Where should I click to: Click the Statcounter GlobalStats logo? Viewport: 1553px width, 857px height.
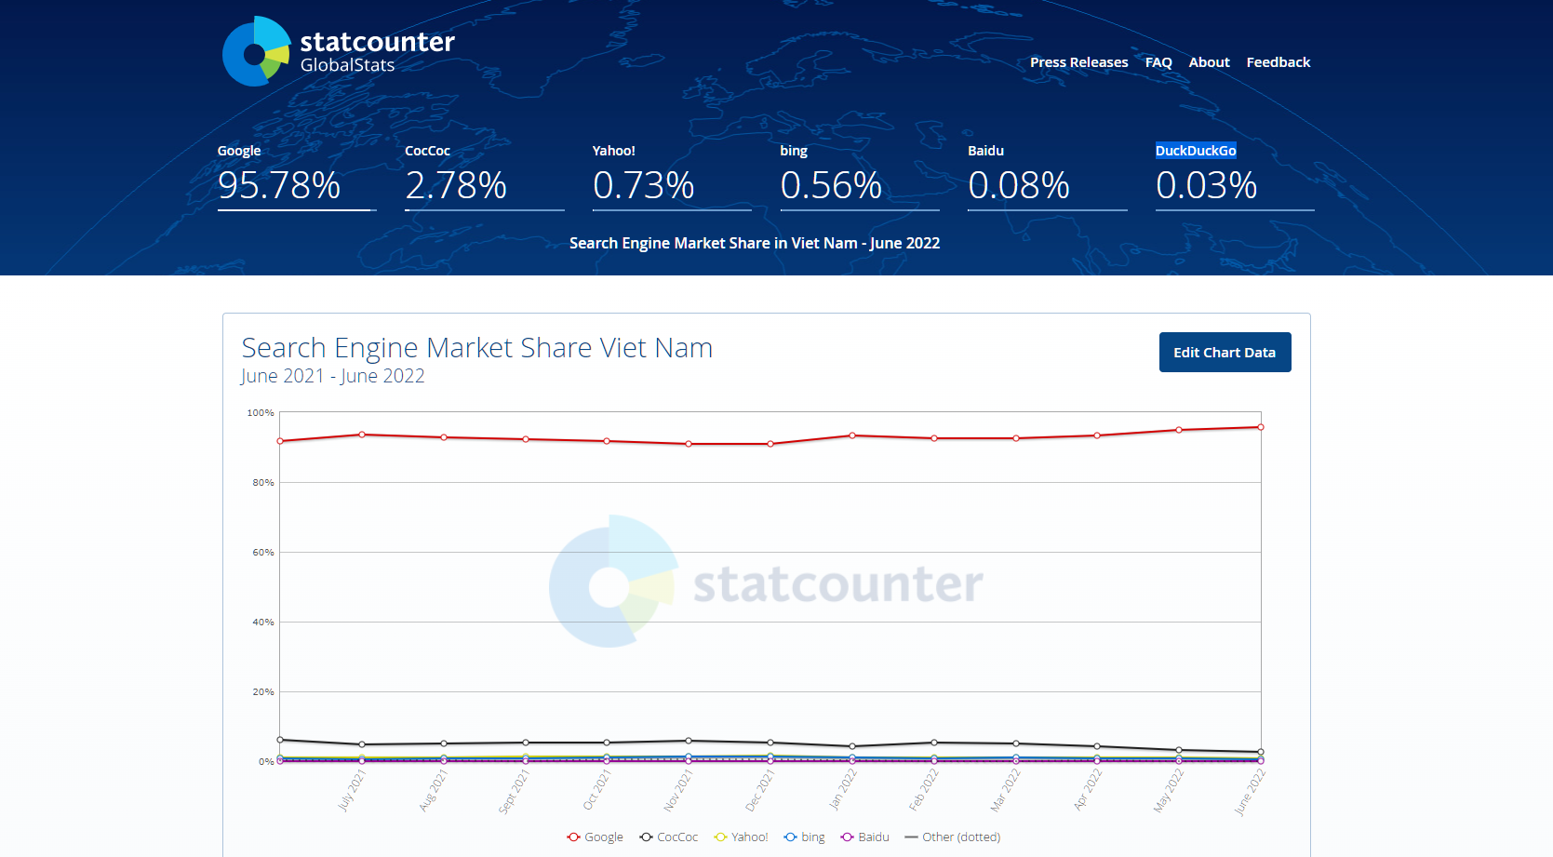[339, 51]
